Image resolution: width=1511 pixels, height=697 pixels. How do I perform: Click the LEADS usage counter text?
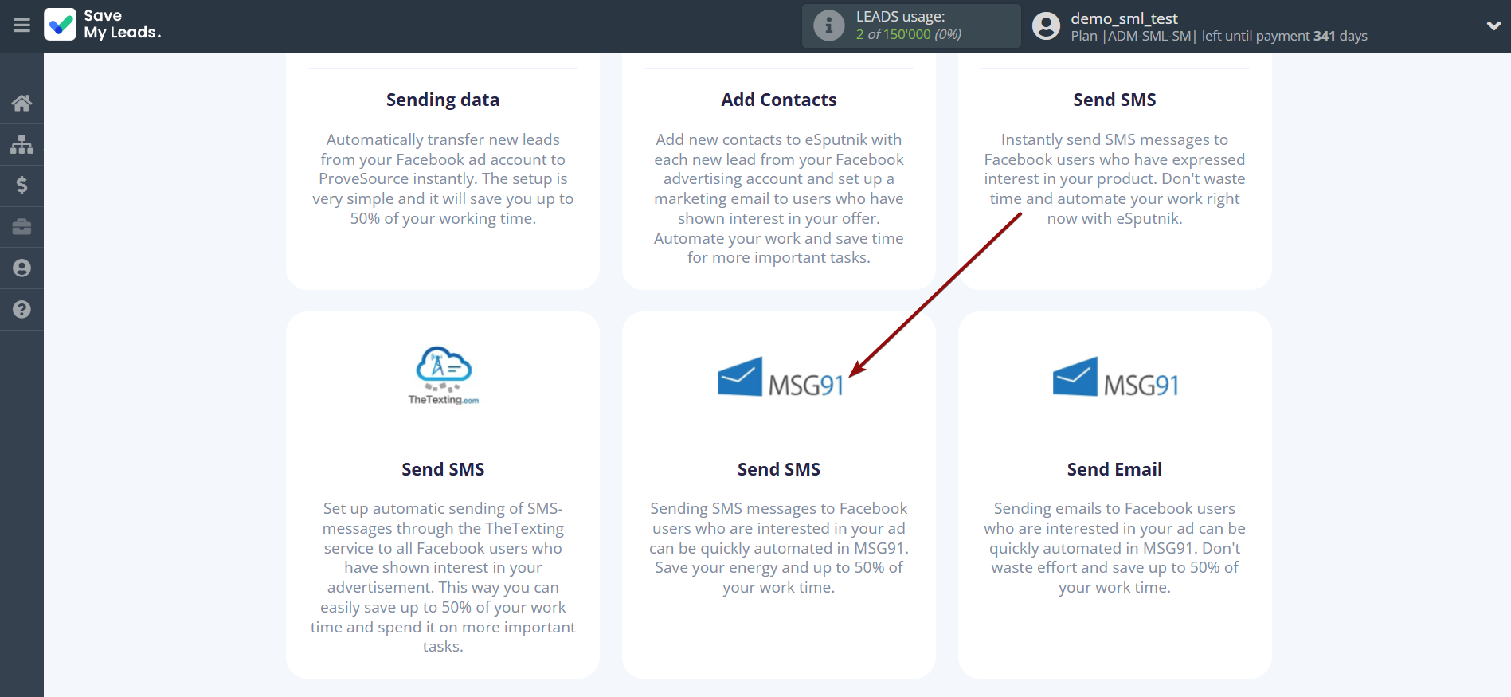[908, 34]
